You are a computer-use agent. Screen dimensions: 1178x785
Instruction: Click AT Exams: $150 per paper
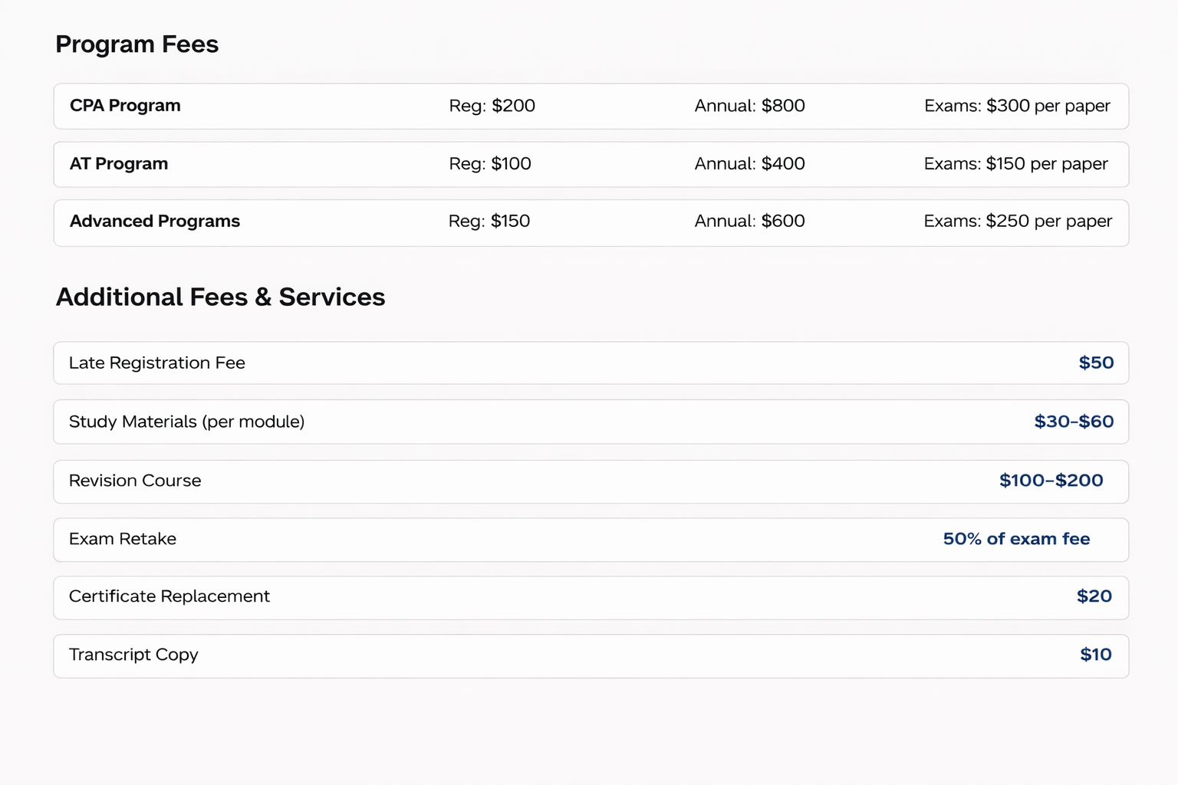pyautogui.click(x=1015, y=164)
